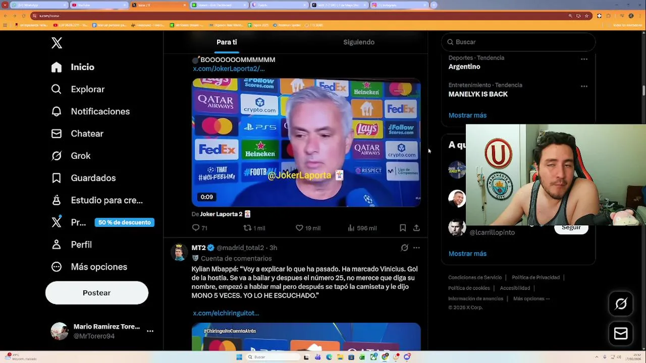Screen dimensions: 646x363
Task: Switch to Para ti tab
Action: tap(227, 42)
